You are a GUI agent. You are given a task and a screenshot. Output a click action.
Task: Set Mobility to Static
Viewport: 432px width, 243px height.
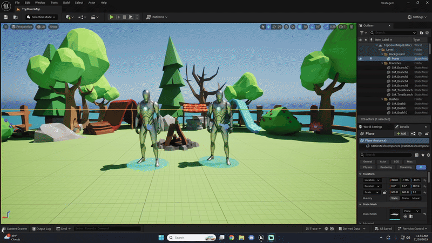tap(394, 198)
